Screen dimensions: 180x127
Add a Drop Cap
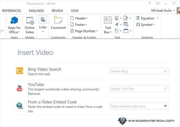point(117,31)
